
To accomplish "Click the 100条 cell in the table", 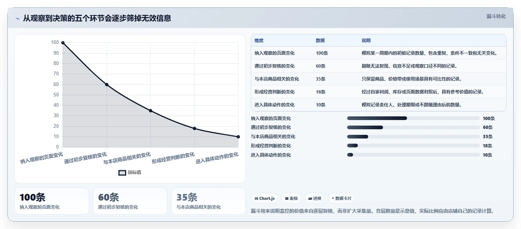I will [322, 53].
